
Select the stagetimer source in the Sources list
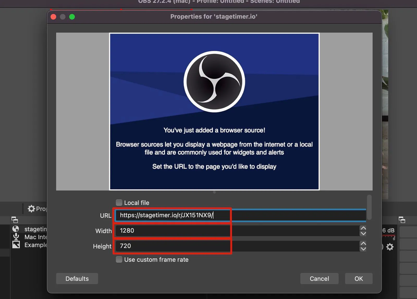[x=35, y=229]
